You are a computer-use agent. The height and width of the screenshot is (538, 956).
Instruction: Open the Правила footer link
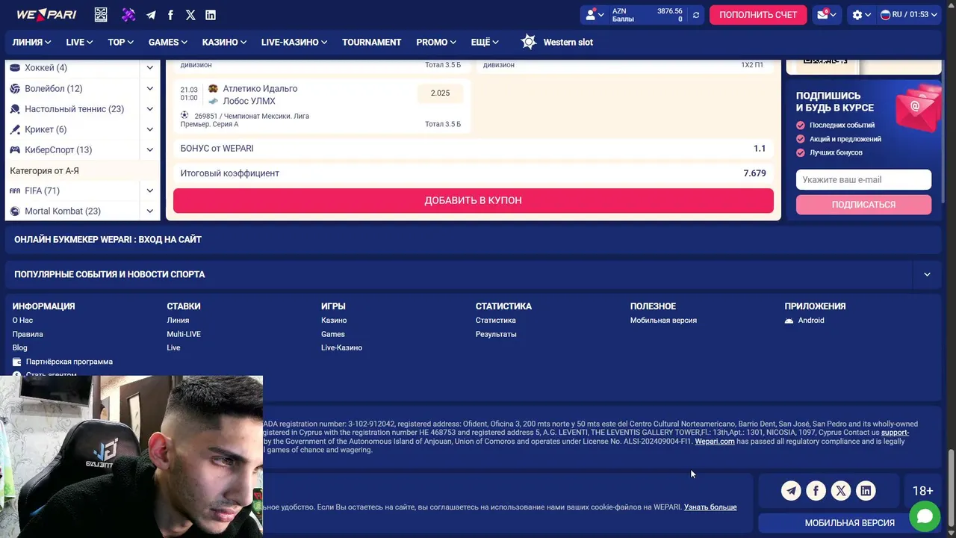coord(28,334)
